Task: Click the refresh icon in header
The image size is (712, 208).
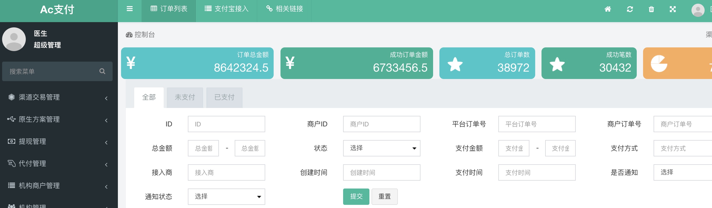Action: (630, 9)
